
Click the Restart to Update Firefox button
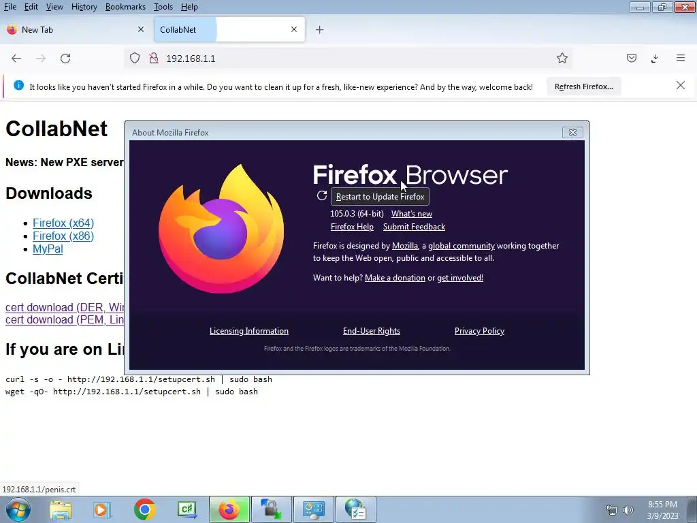pos(380,197)
